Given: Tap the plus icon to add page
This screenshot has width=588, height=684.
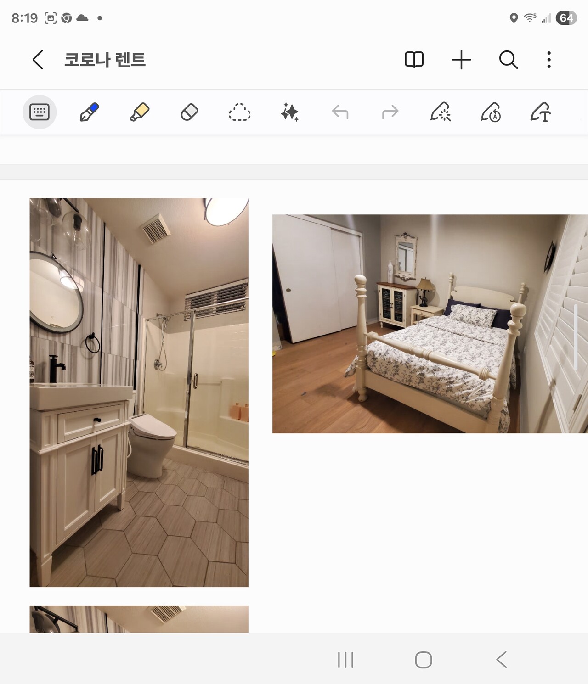Looking at the screenshot, I should pyautogui.click(x=461, y=60).
